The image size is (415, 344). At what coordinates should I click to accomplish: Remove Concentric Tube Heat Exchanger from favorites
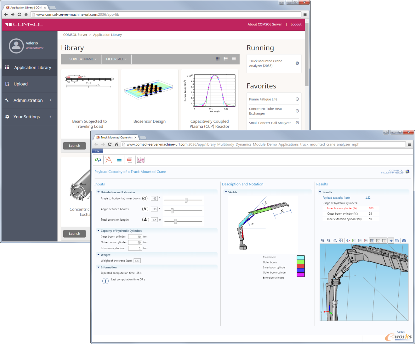[x=297, y=111]
